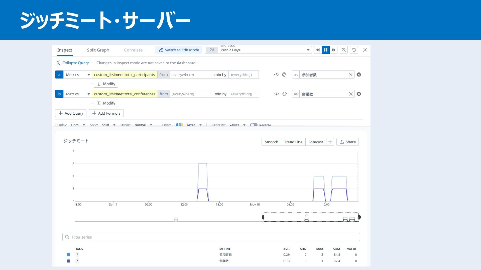Rewind the time range backward
The width and height of the screenshot is (481, 270).
click(x=318, y=50)
